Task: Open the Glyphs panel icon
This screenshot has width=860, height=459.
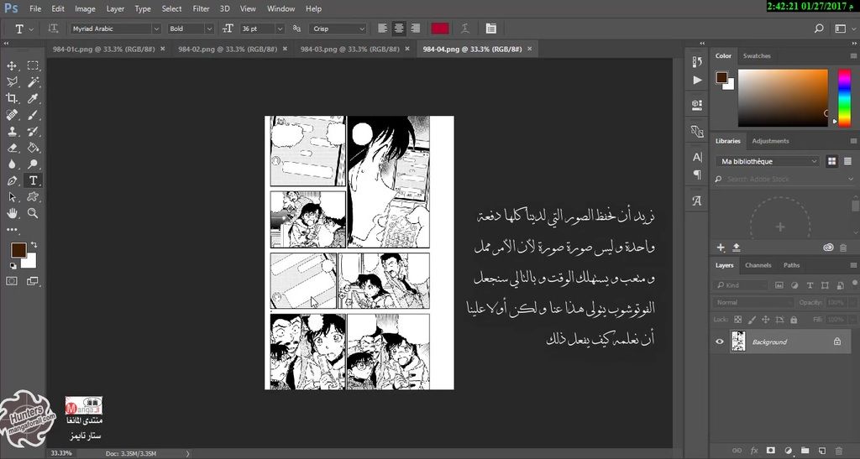Action: (x=697, y=201)
